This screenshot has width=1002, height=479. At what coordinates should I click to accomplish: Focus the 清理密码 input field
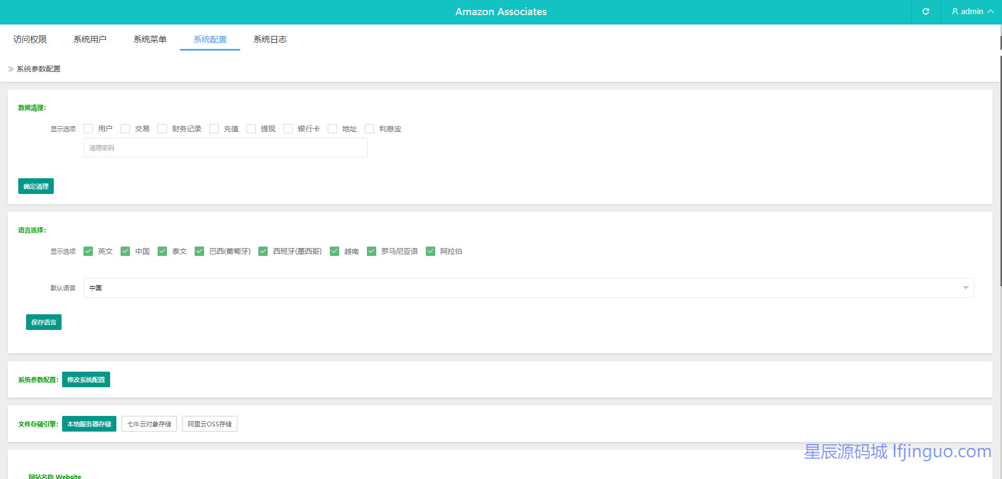pyautogui.click(x=225, y=148)
